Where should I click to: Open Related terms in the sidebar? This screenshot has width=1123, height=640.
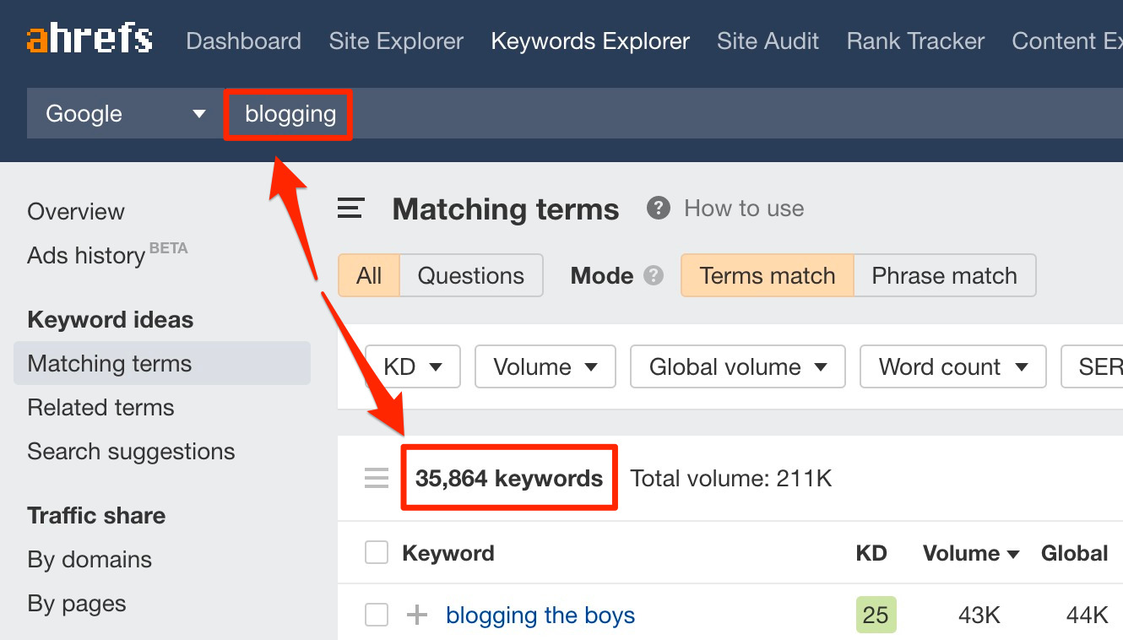pyautogui.click(x=100, y=408)
